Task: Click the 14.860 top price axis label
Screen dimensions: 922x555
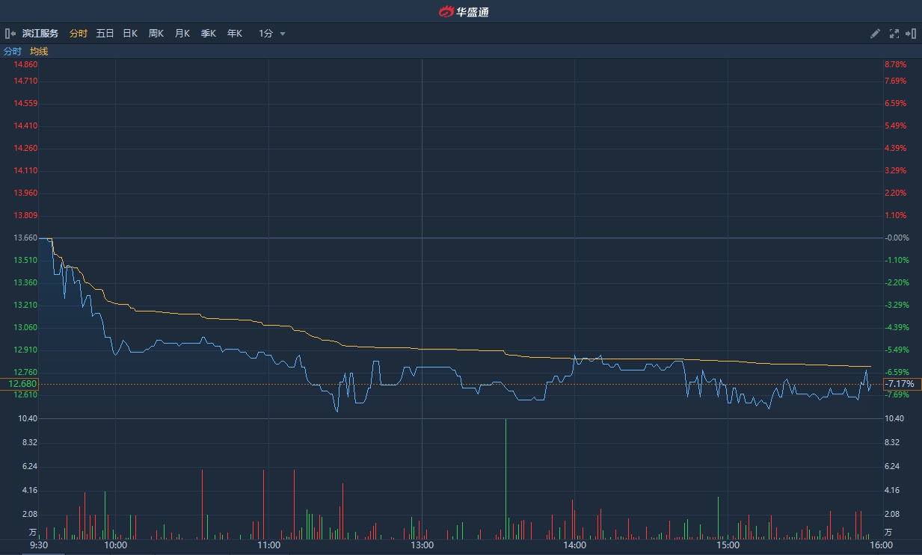Action: coord(25,65)
